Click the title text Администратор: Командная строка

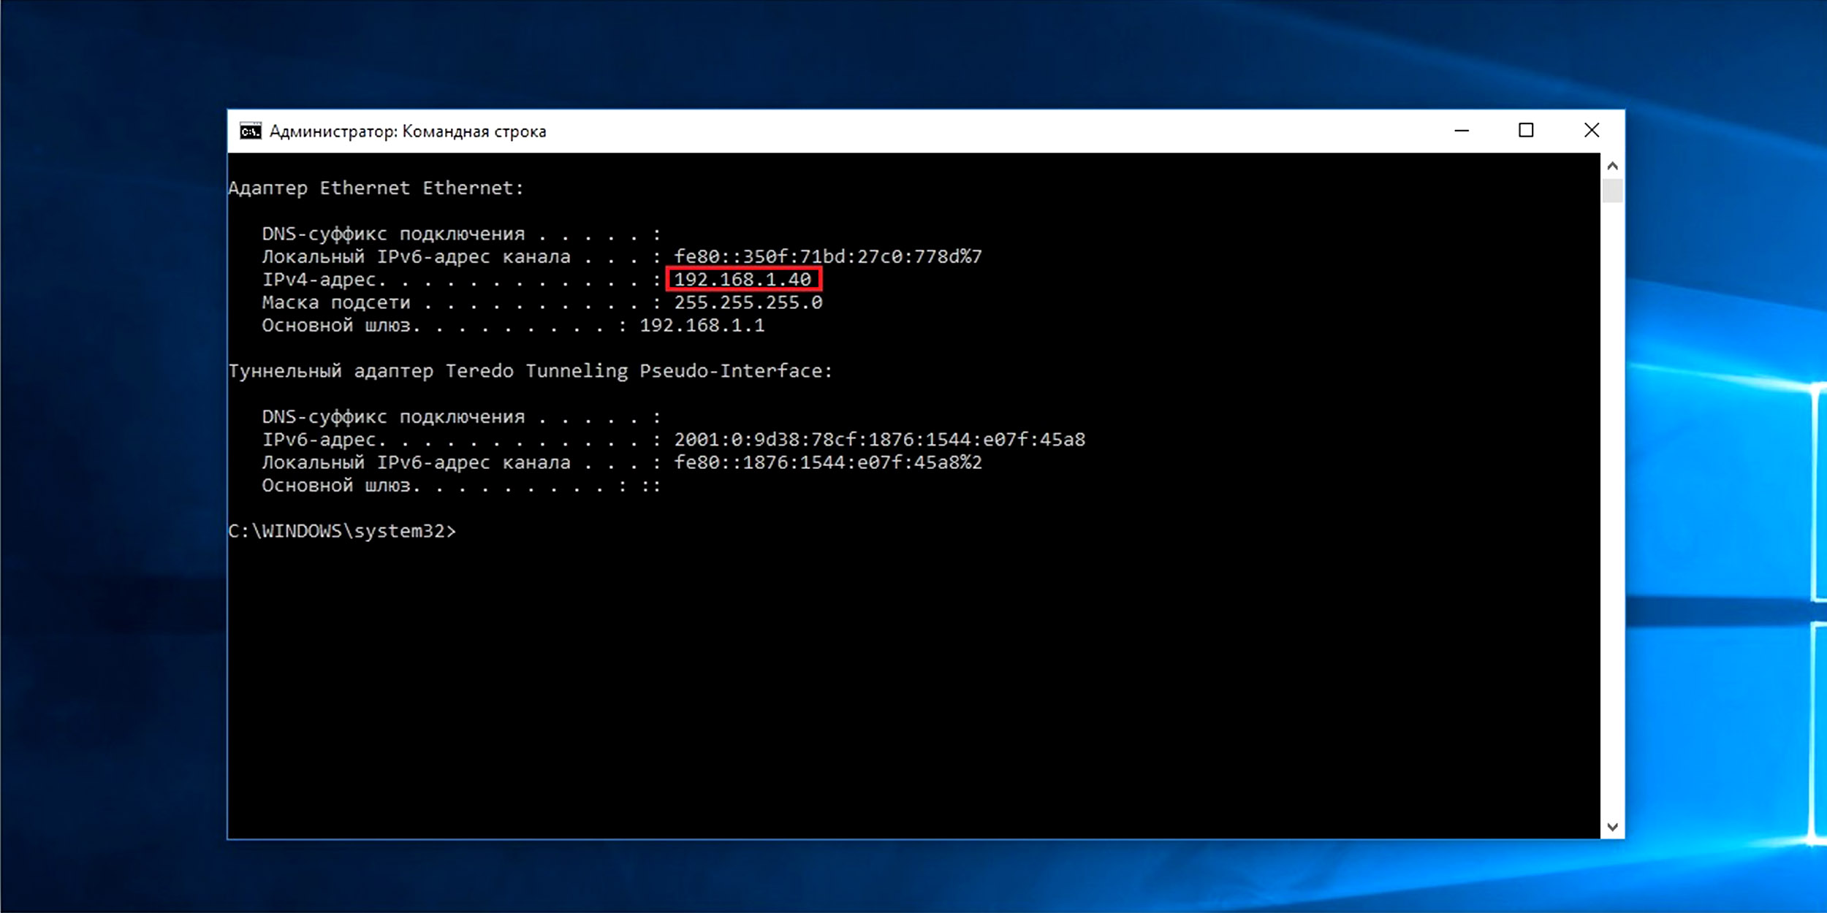click(408, 131)
